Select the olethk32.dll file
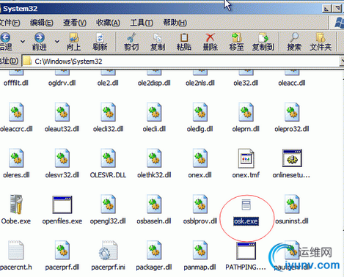 pyautogui.click(x=154, y=163)
